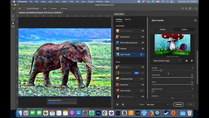The width and height of the screenshot is (209, 118).
Task: Open the Layer menu
Action: [x=50, y=2]
